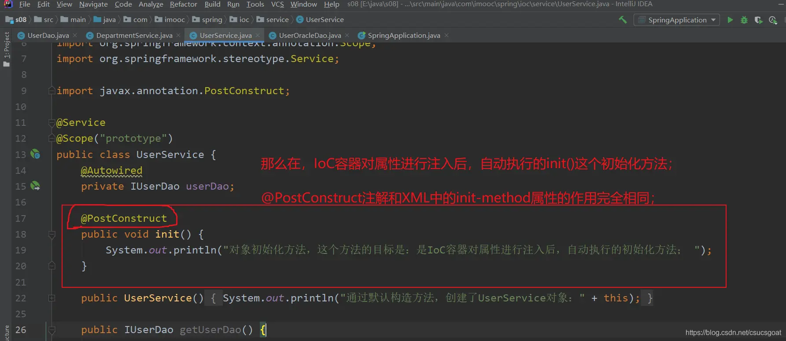This screenshot has width=786, height=341.
Task: Expand the folded UserService constructor on line 22
Action: click(52, 298)
